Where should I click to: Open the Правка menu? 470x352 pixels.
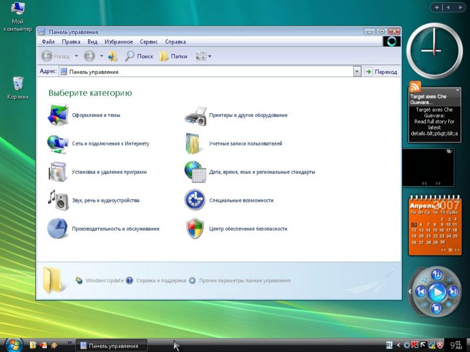pyautogui.click(x=71, y=42)
